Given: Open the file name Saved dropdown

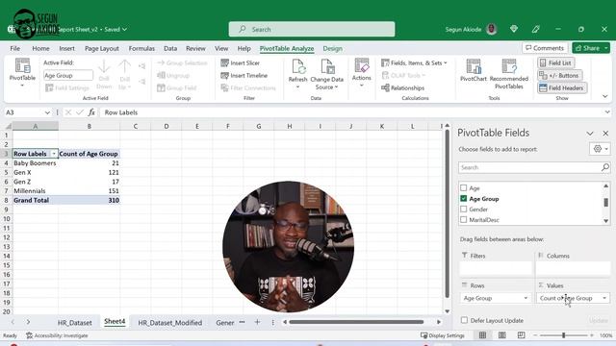Looking at the screenshot, I should point(124,30).
